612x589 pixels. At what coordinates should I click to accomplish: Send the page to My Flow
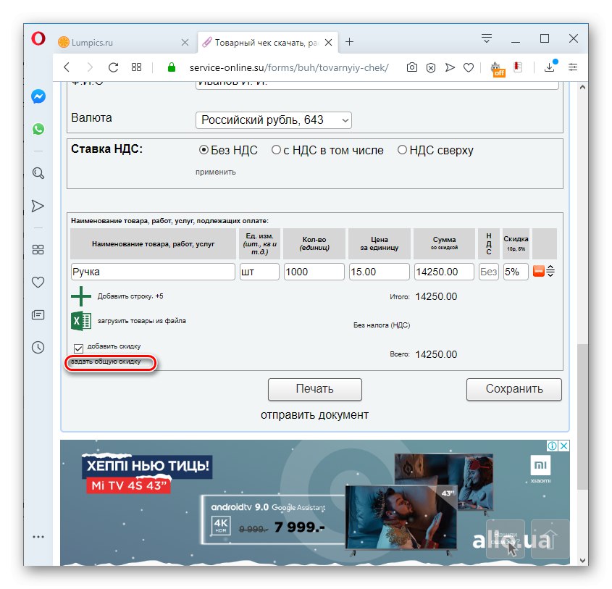click(x=450, y=67)
